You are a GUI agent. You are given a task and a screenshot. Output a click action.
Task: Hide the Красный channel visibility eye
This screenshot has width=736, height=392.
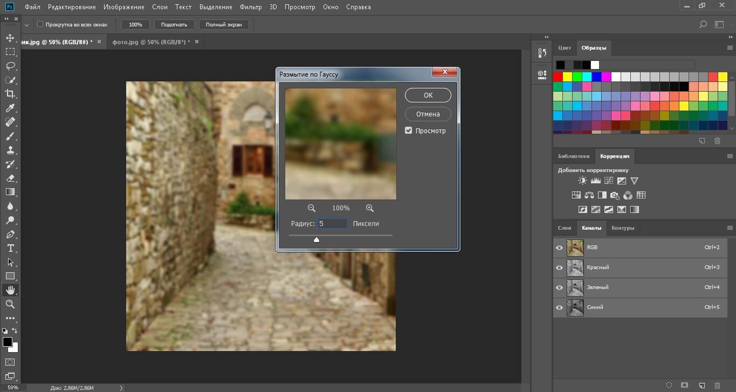559,267
